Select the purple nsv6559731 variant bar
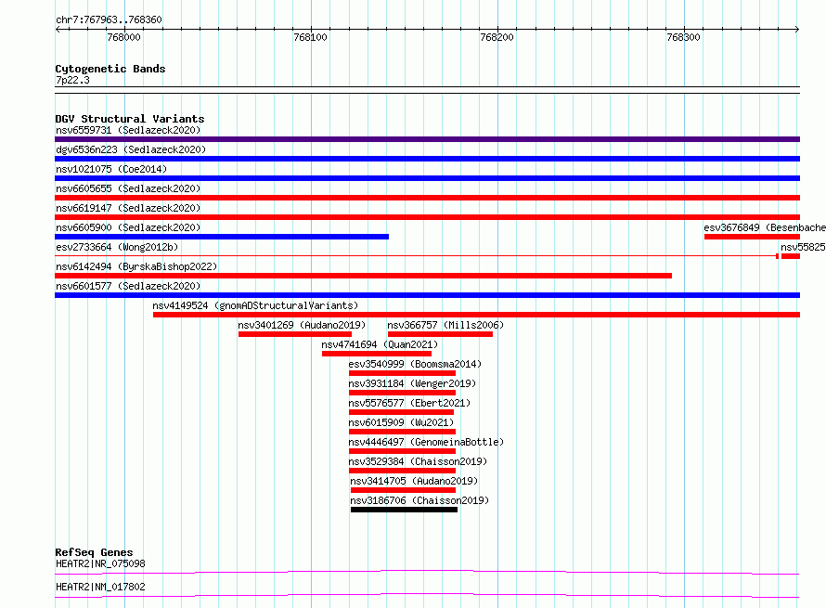The image size is (826, 608). pyautogui.click(x=427, y=139)
